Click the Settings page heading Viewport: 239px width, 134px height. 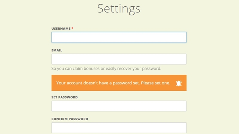point(119,9)
